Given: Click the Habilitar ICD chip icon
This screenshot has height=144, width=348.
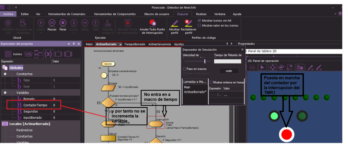Looking at the screenshot, I should (8, 23).
